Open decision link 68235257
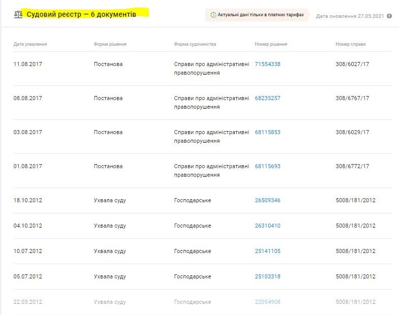 [x=267, y=99]
